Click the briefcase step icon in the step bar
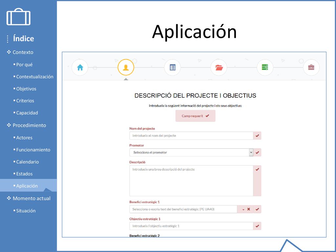This screenshot has height=252, width=336. pyautogui.click(x=311, y=68)
